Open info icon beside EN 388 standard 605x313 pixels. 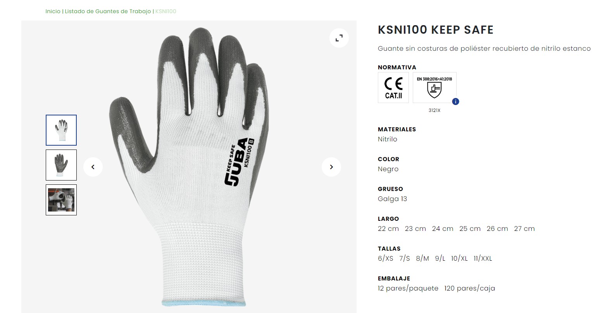tap(456, 101)
